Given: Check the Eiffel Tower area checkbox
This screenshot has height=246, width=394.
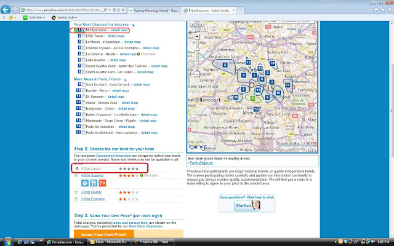Looking at the screenshot, I should coord(84,36).
